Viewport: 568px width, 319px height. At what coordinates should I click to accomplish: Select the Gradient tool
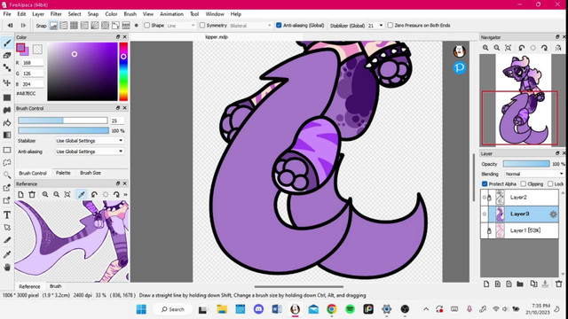pyautogui.click(x=7, y=135)
